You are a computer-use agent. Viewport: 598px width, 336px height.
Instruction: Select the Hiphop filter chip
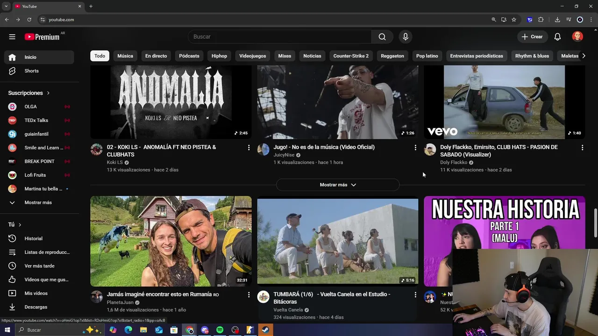tap(219, 56)
